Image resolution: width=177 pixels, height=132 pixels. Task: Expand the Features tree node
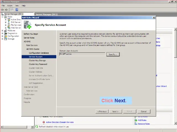click(x=2, y=31)
